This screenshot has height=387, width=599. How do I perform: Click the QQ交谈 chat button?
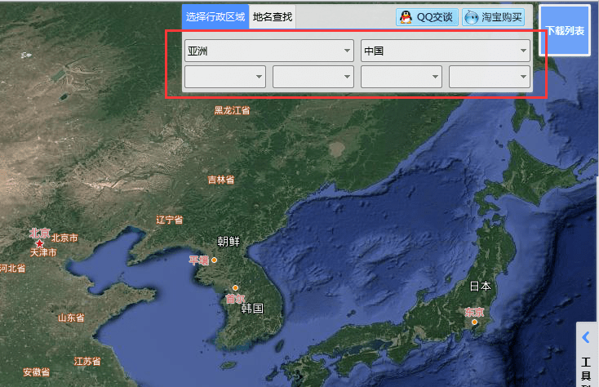tap(427, 17)
